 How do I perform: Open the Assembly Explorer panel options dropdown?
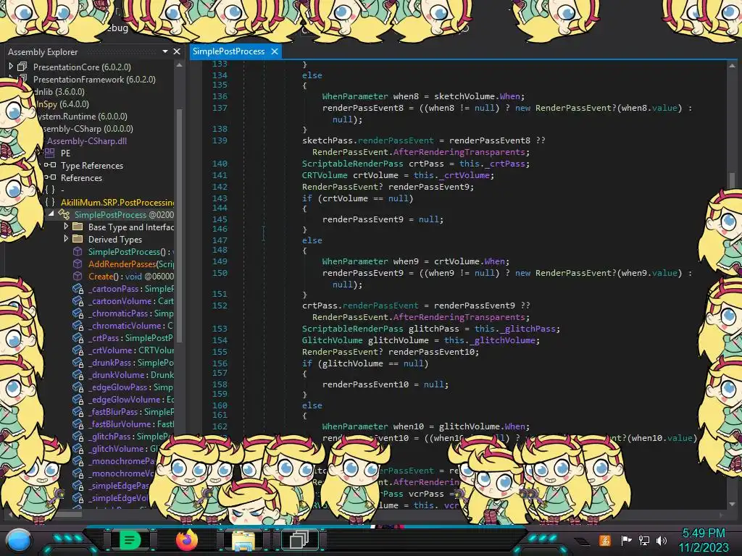pyautogui.click(x=164, y=51)
